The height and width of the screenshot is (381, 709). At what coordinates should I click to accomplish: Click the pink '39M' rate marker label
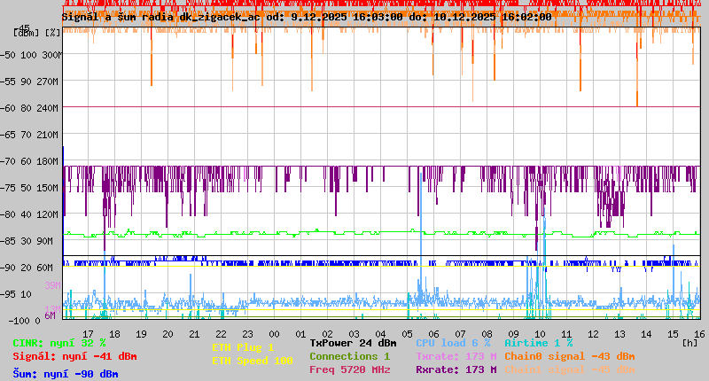pyautogui.click(x=52, y=285)
